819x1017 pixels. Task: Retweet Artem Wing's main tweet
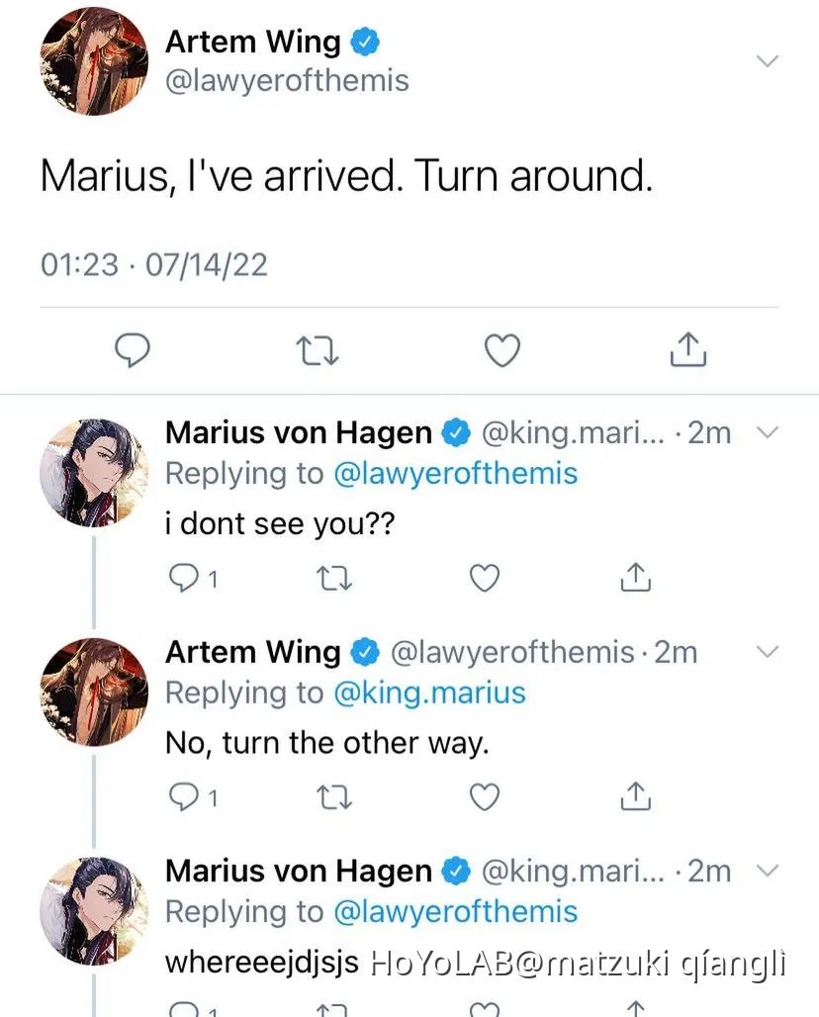coord(318,349)
